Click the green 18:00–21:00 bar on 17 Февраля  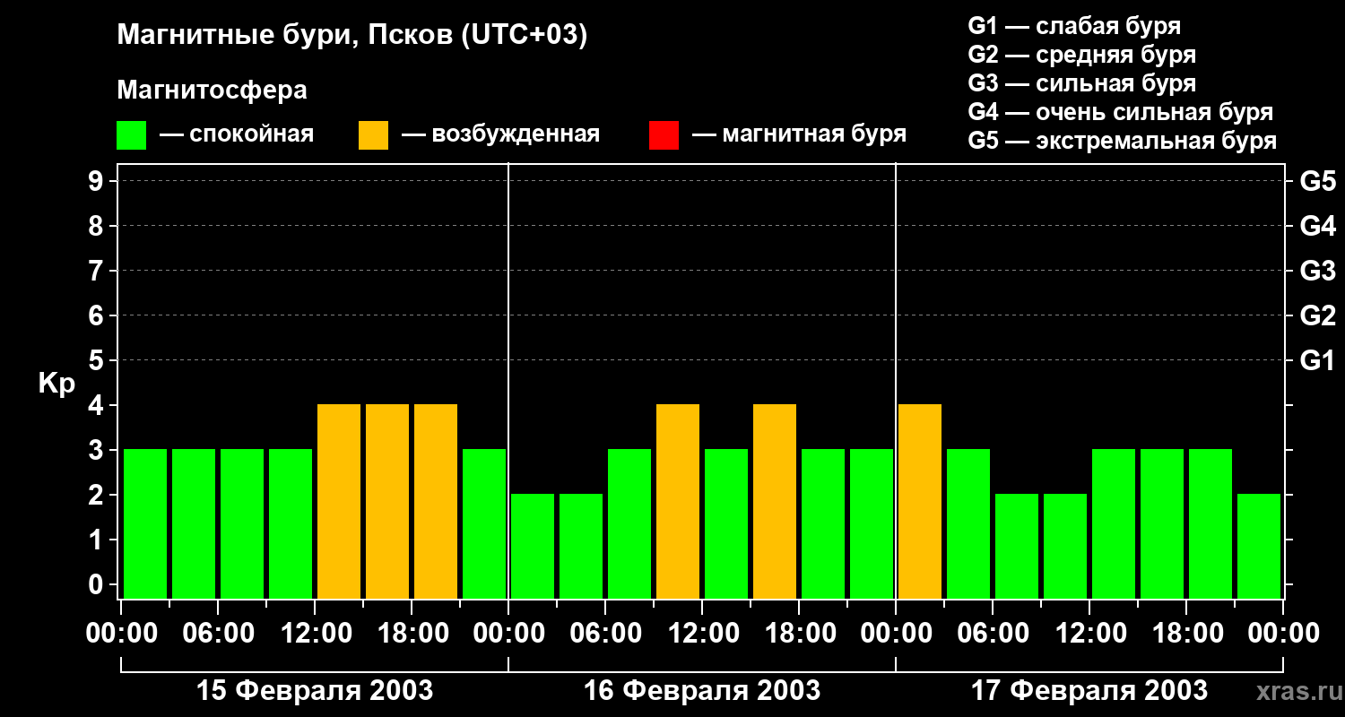tap(1210, 523)
